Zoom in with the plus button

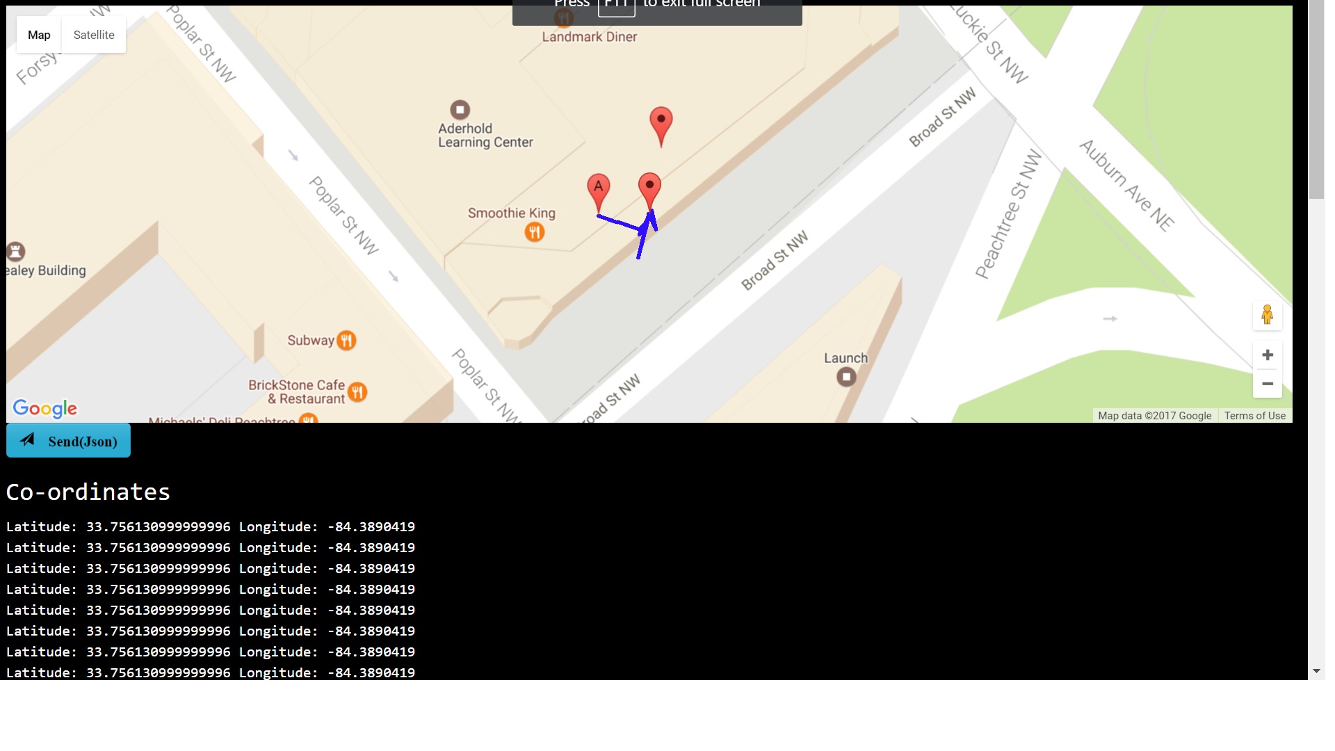point(1267,355)
